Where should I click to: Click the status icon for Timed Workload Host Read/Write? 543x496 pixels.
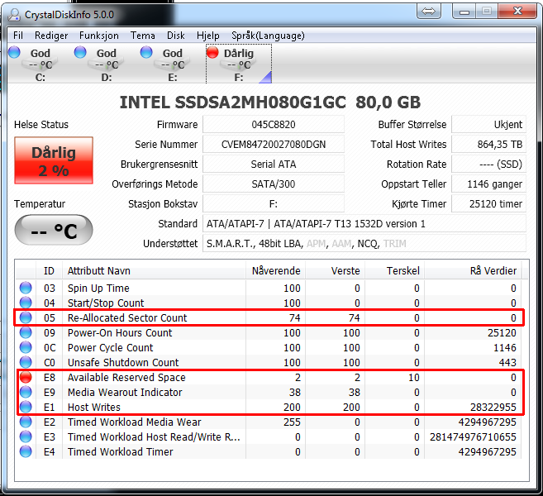pyautogui.click(x=26, y=436)
